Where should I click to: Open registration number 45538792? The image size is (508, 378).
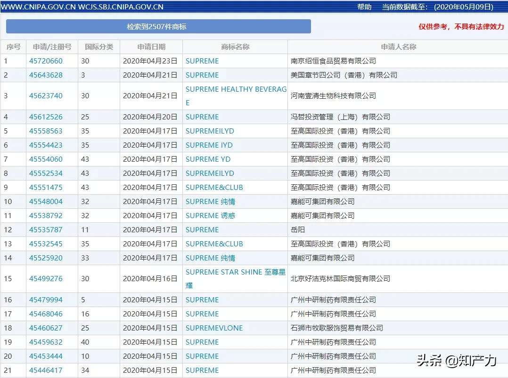tap(46, 216)
